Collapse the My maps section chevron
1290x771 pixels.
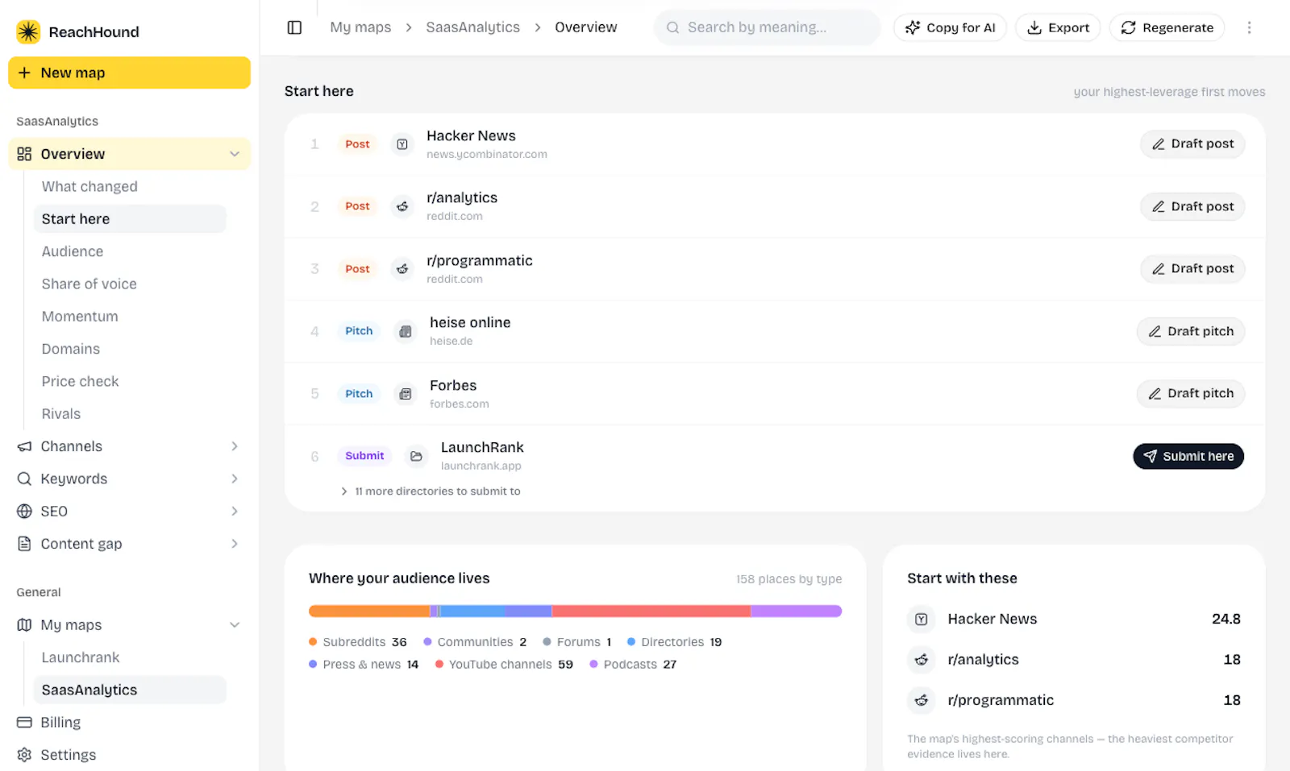click(x=235, y=625)
